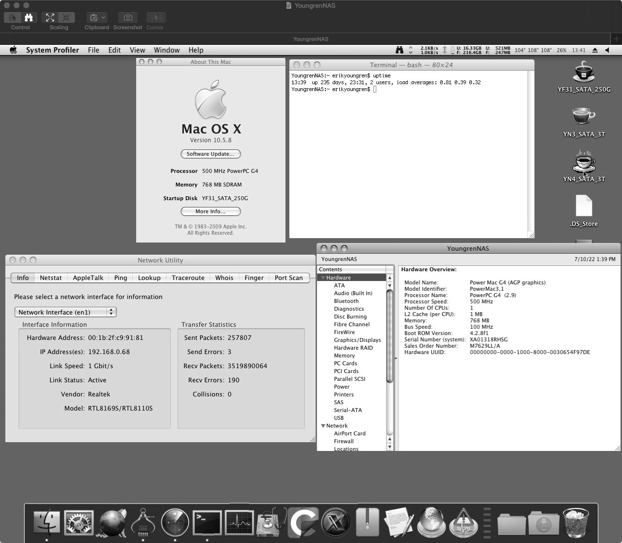622x543 pixels.
Task: Switch to the Ping tab
Action: [x=121, y=278]
